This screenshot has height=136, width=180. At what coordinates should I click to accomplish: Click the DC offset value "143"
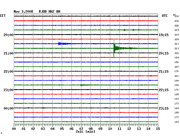click(177, 99)
